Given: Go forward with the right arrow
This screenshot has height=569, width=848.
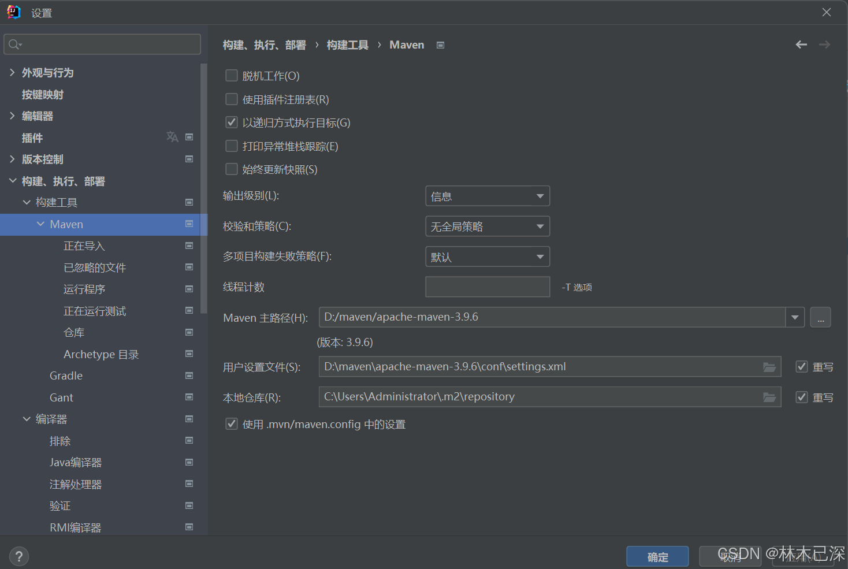Looking at the screenshot, I should (x=824, y=44).
